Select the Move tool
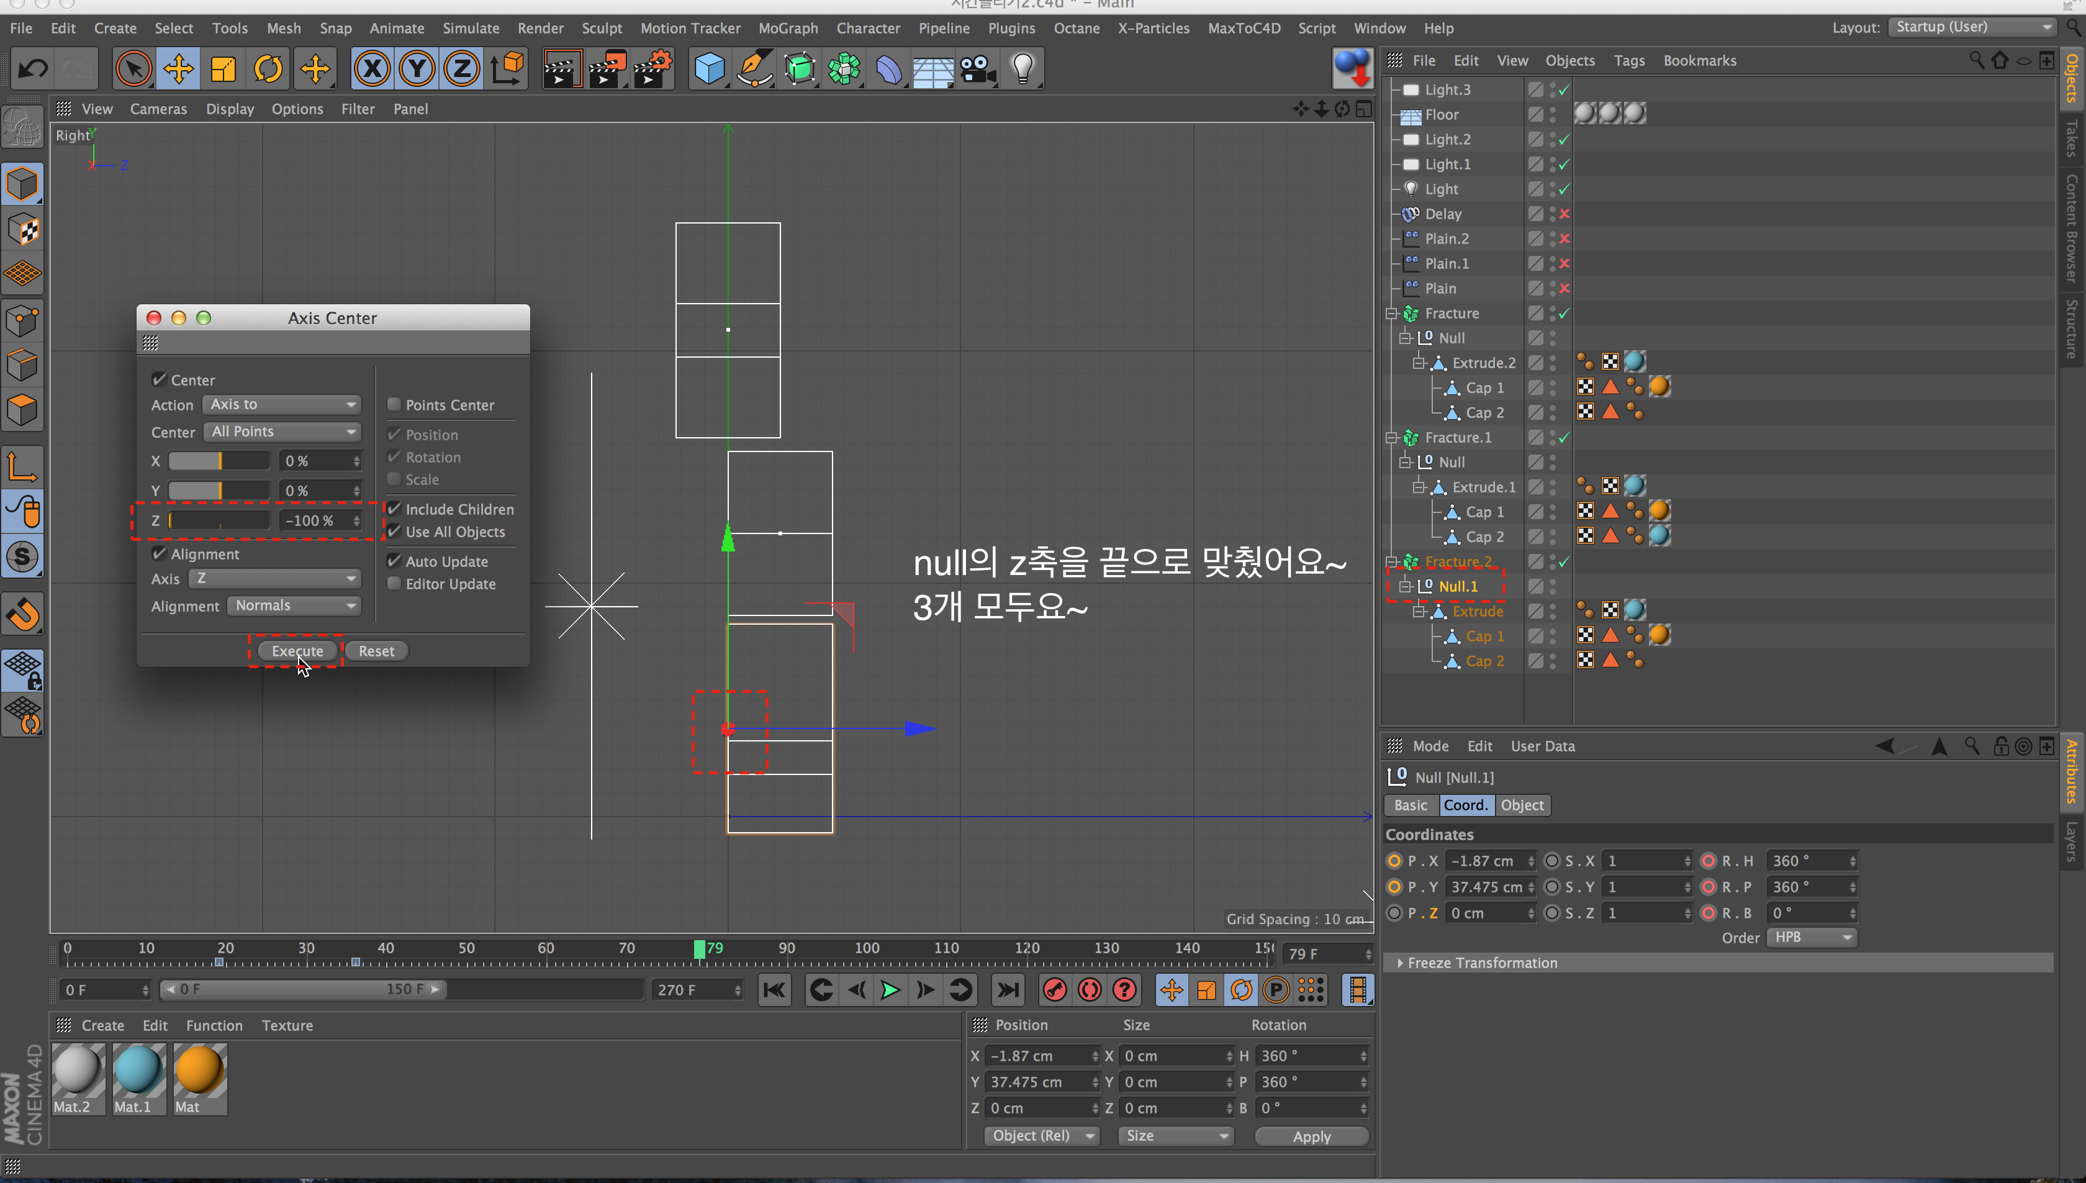 coord(179,69)
